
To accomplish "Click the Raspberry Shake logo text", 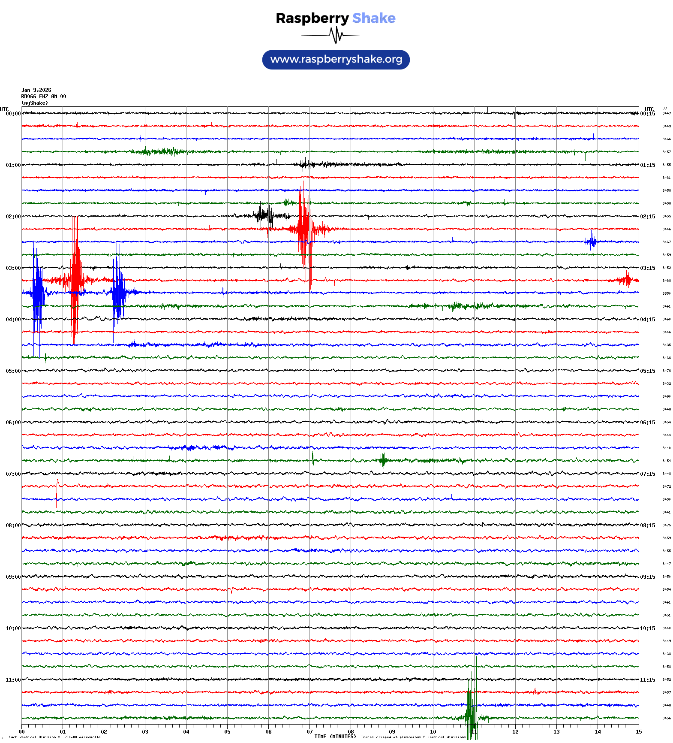I will click(335, 18).
